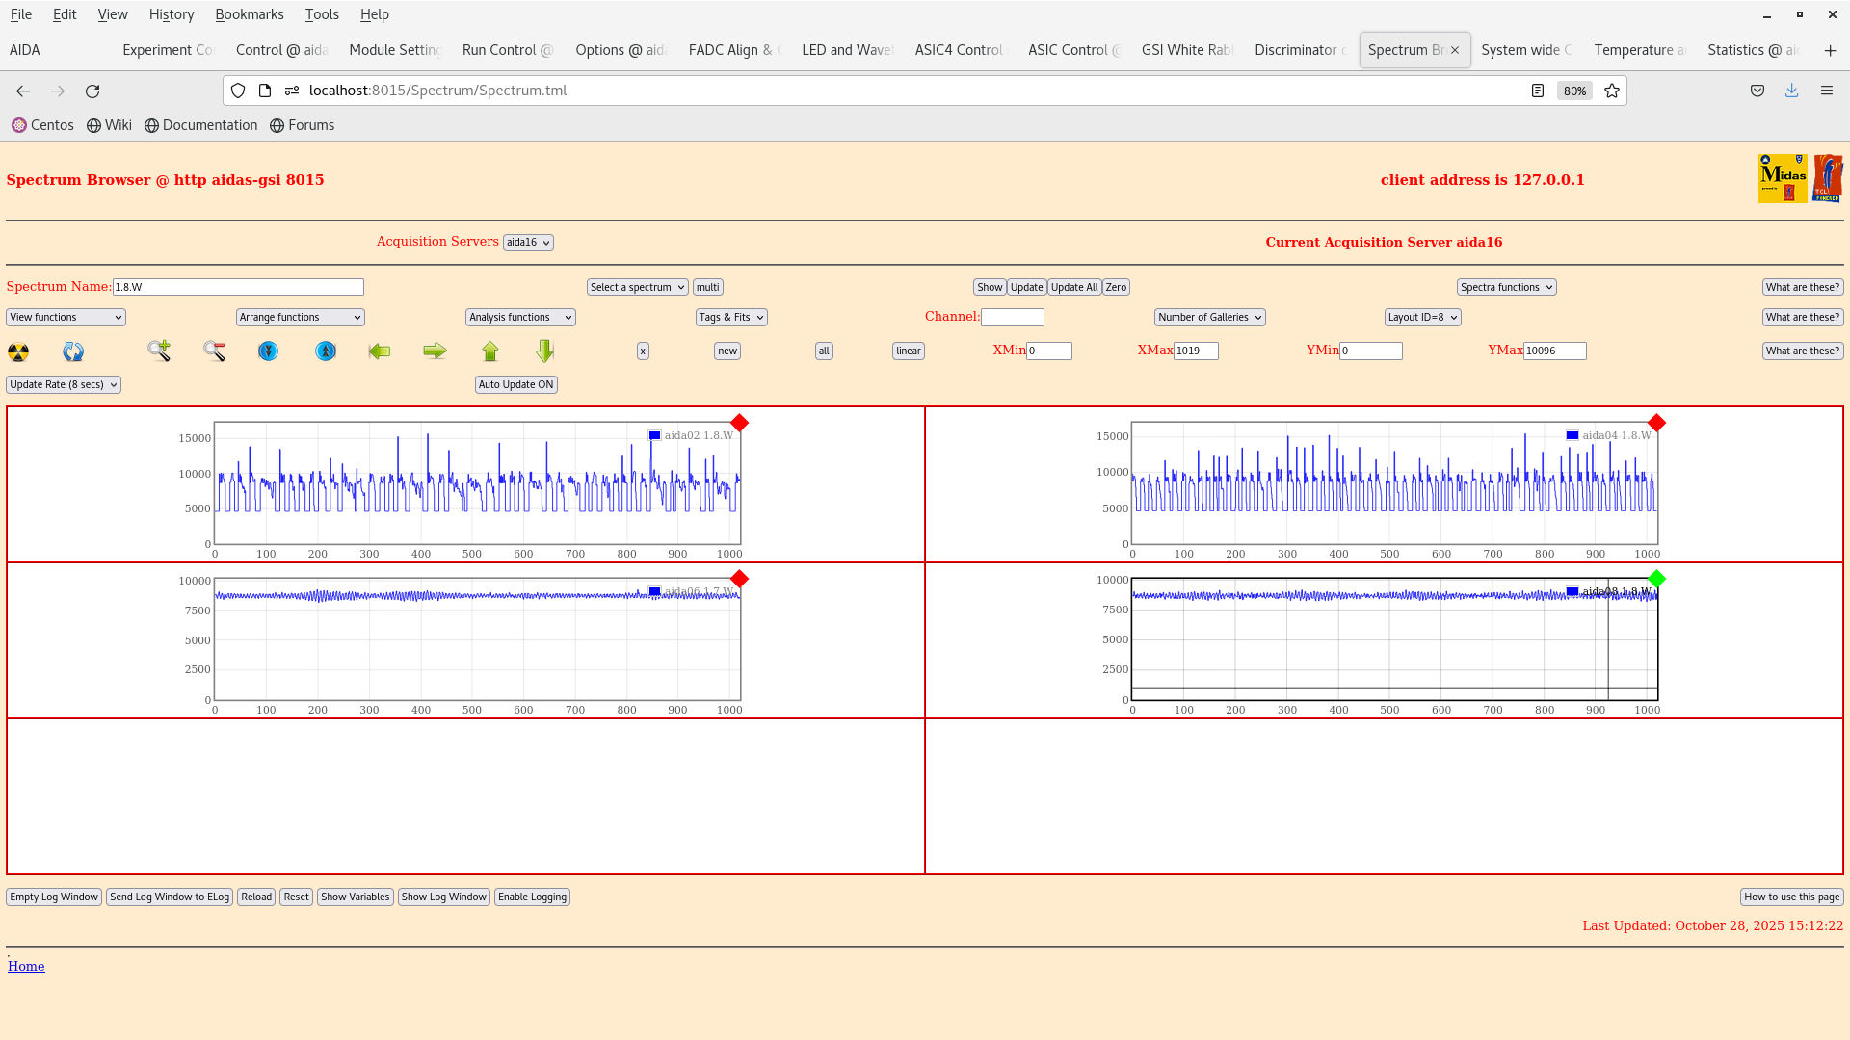The height and width of the screenshot is (1040, 1850).
Task: Click the Midas logo image
Action: point(1783,178)
